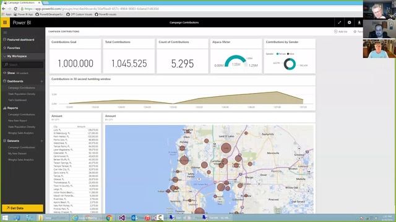This screenshot has width=396, height=222.
Task: Click the Alpaca-Meter gauge
Action: pyautogui.click(x=235, y=61)
